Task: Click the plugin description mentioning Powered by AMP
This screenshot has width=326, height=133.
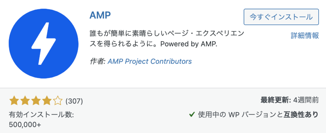Action: pyautogui.click(x=167, y=39)
